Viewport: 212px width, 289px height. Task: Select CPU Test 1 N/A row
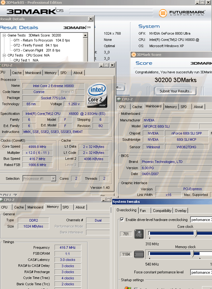pos(26,60)
